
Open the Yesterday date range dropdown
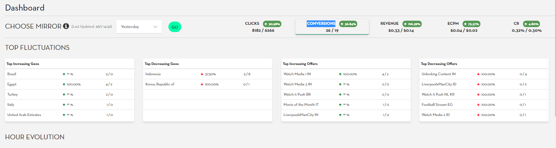click(139, 27)
